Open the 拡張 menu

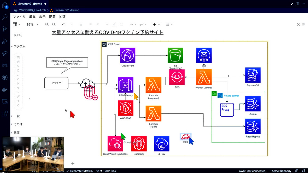coord(62,17)
